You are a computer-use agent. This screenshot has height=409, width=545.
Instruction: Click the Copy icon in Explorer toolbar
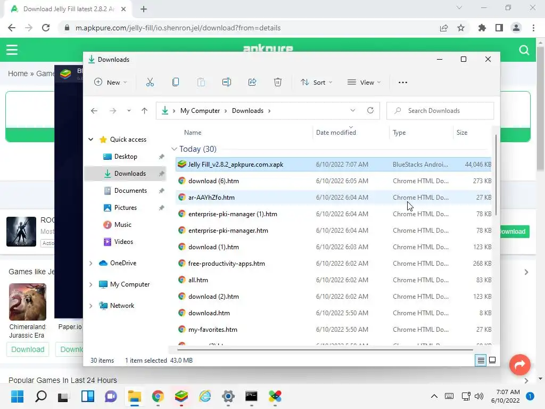pos(176,83)
